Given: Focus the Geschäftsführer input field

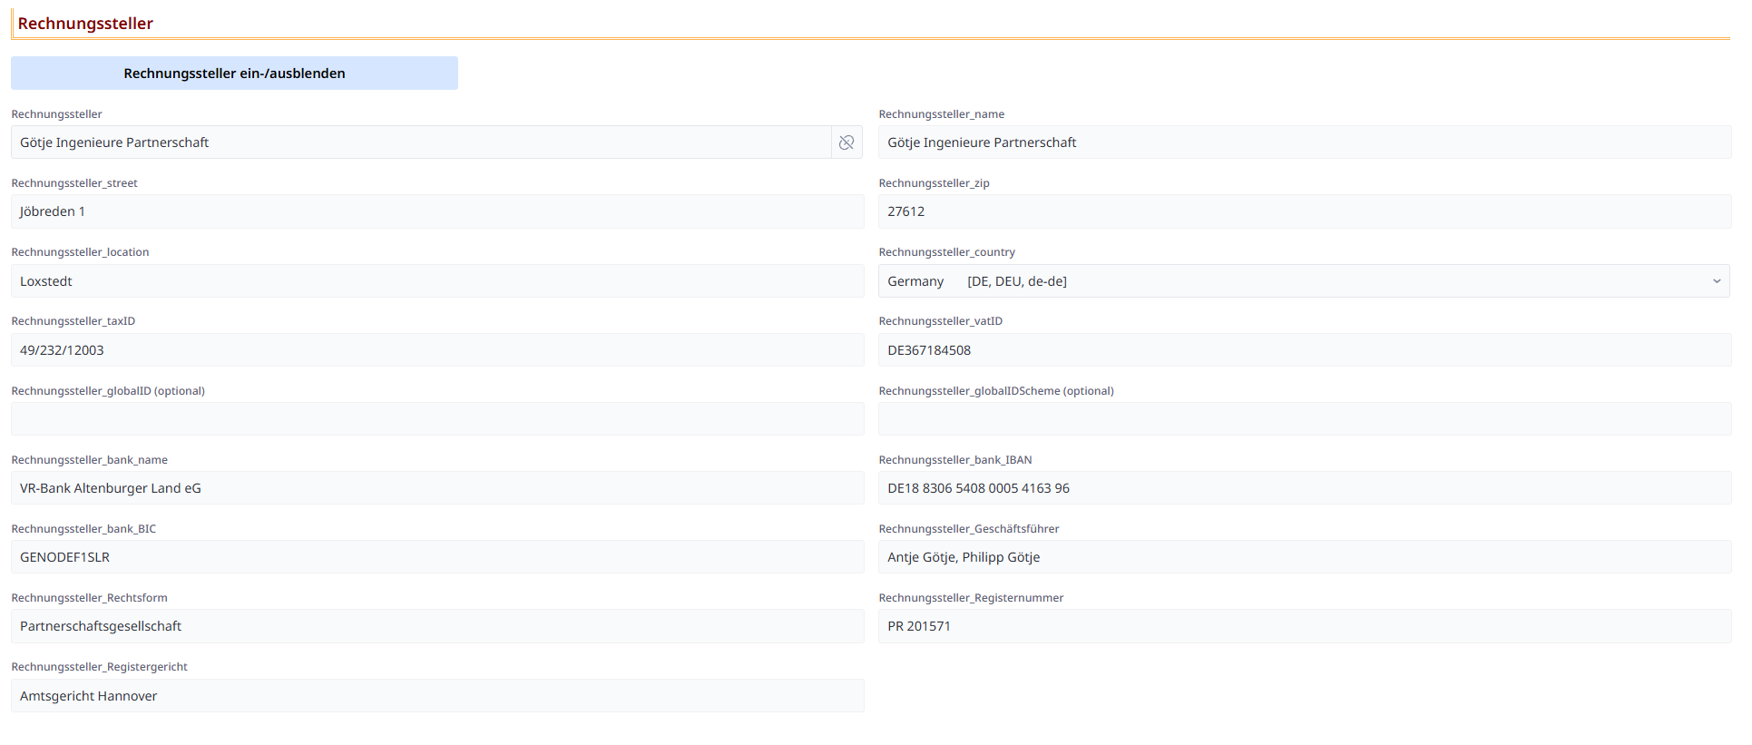Looking at the screenshot, I should (1304, 557).
